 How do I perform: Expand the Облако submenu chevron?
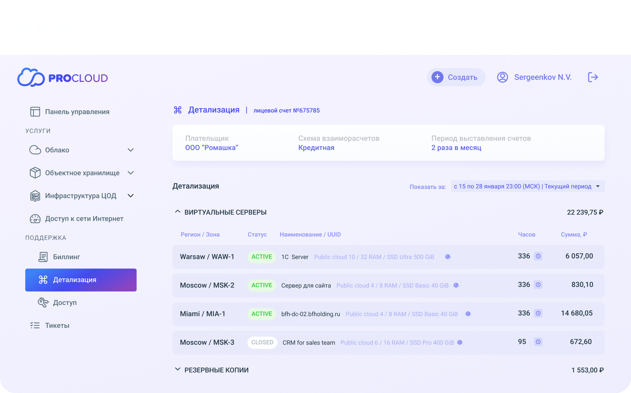click(x=130, y=150)
